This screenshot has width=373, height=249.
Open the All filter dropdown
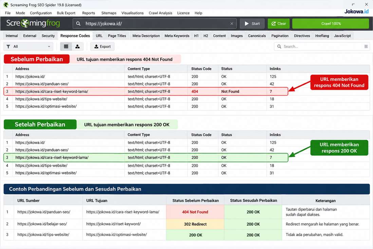point(28,47)
